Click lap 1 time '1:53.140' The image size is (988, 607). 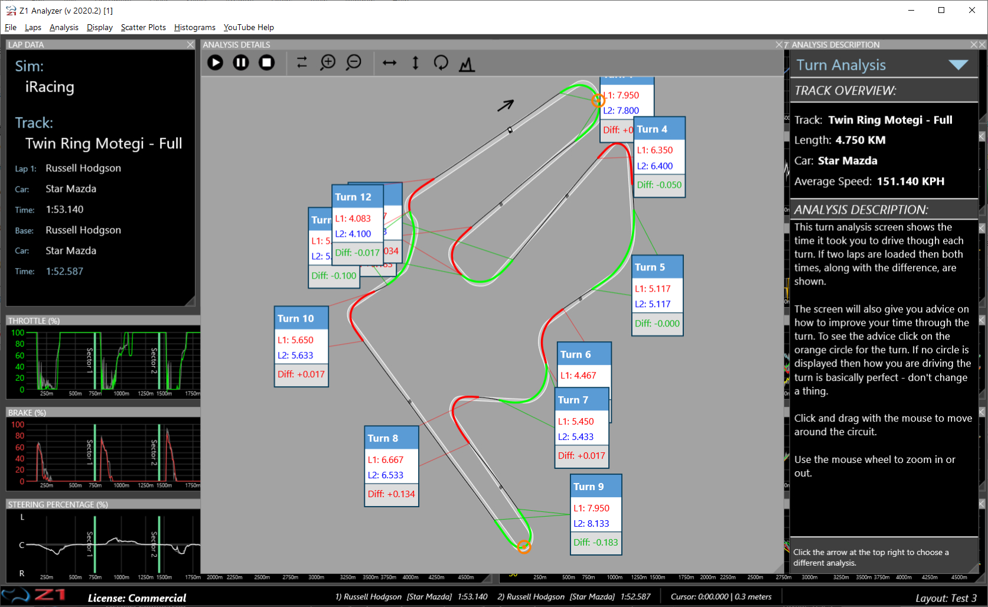click(65, 210)
